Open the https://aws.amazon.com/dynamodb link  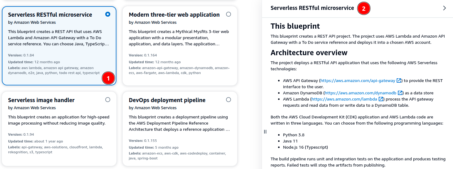click(x=360, y=93)
